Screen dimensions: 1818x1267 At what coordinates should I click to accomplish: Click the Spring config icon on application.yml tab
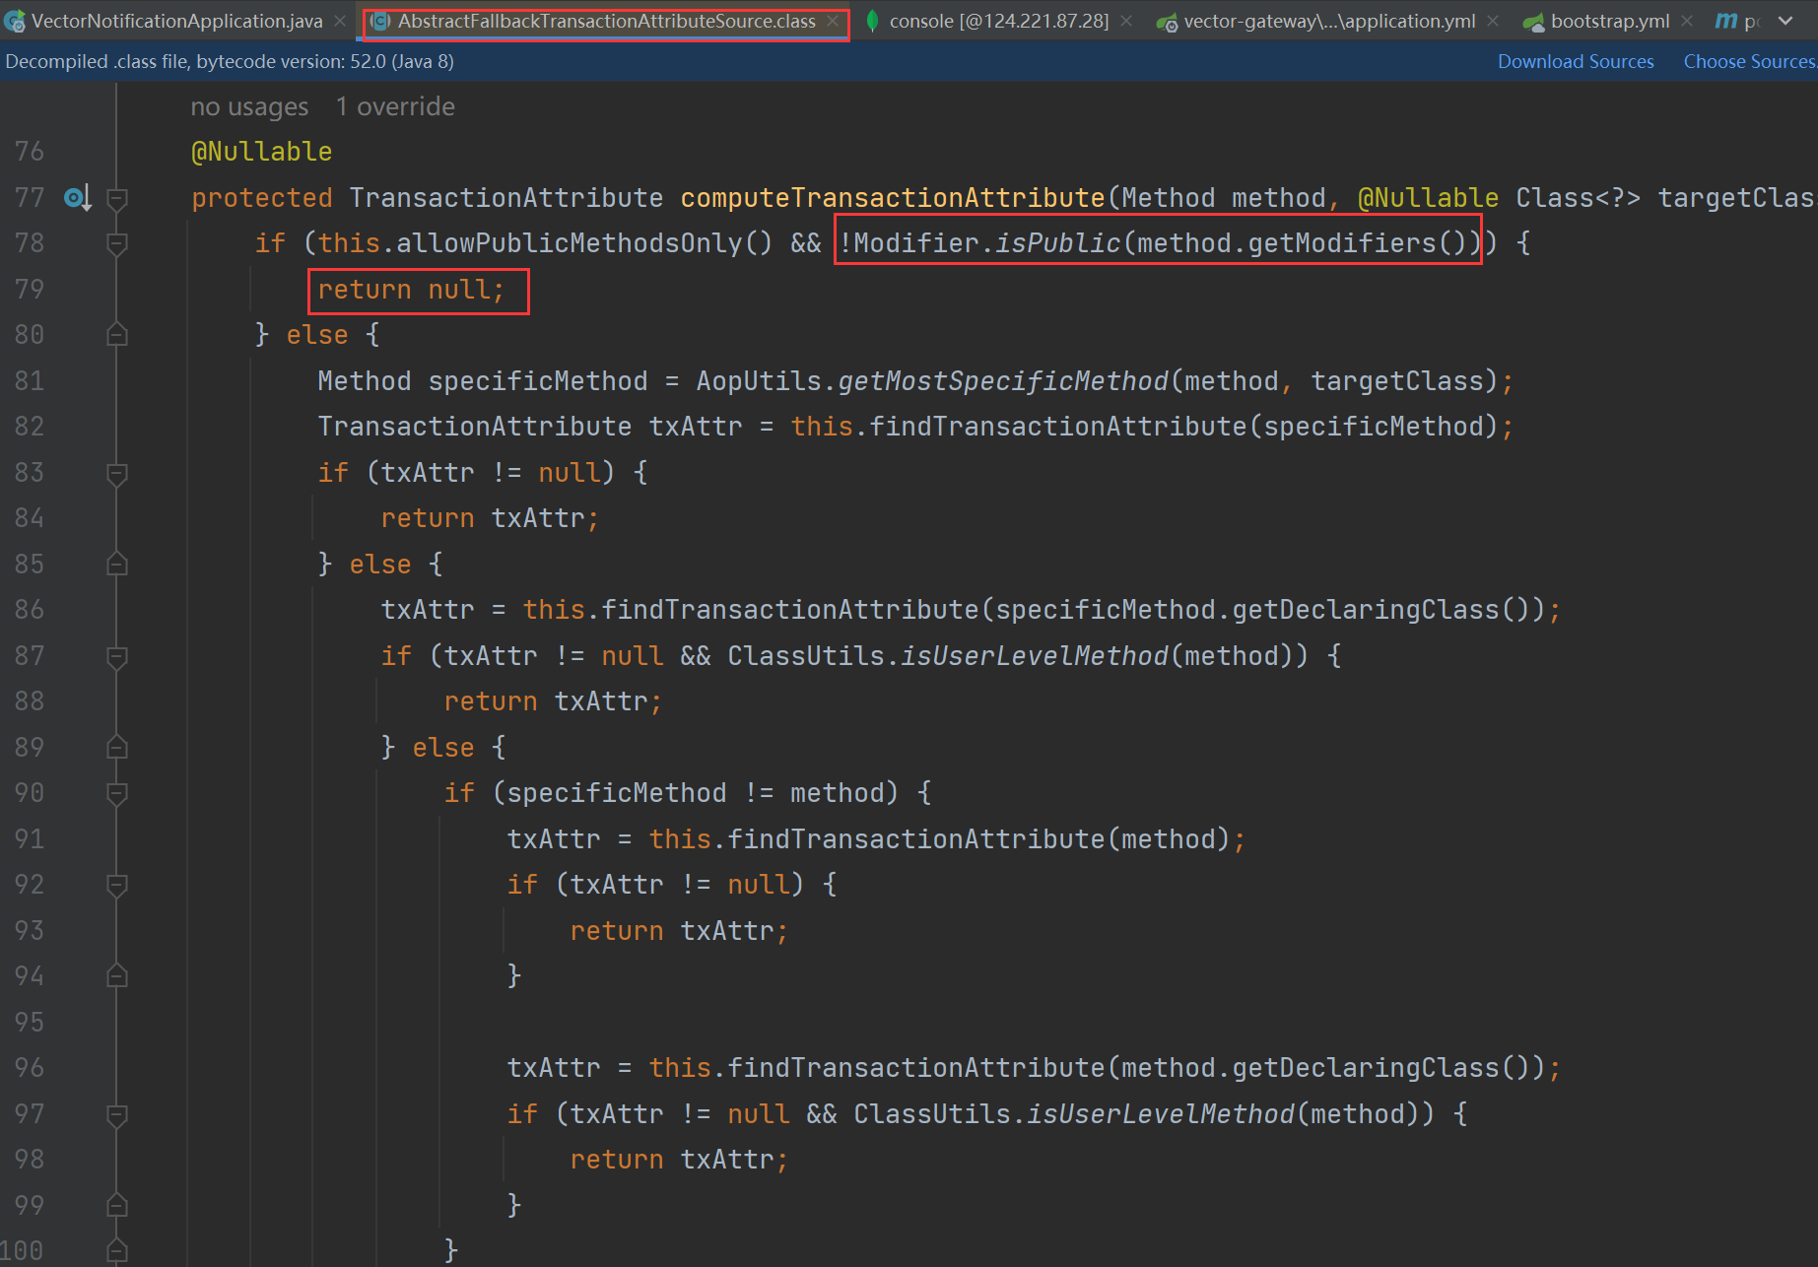click(1167, 22)
